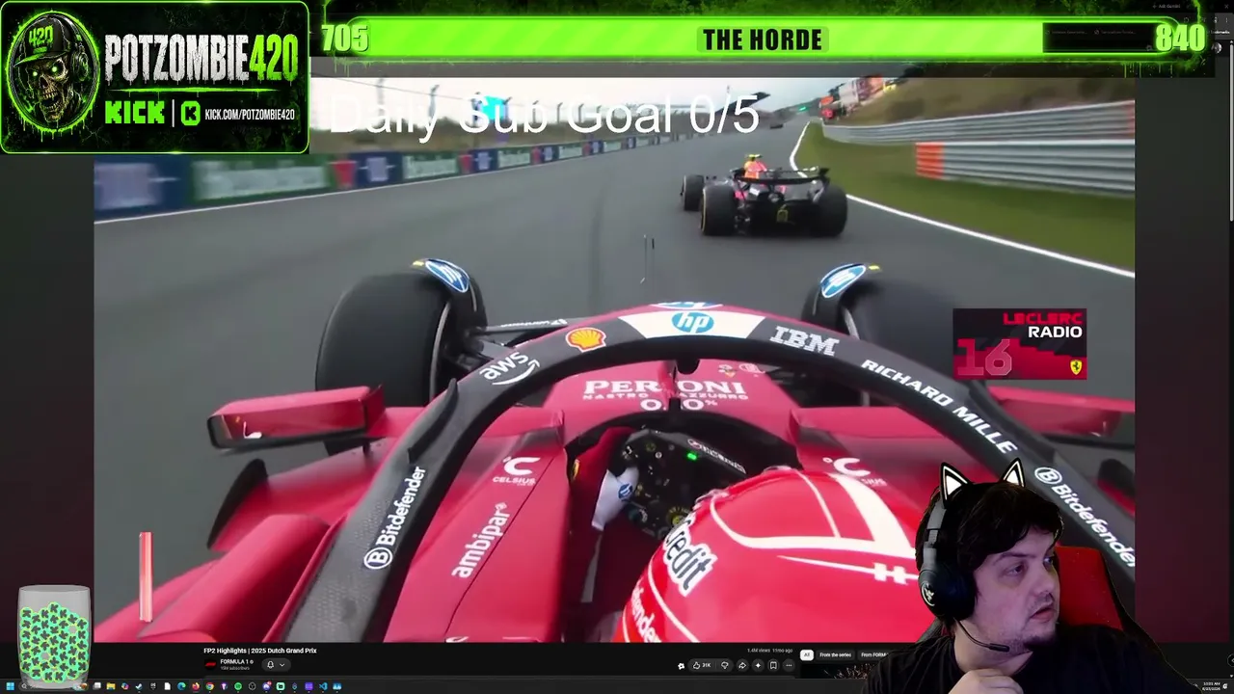The width and height of the screenshot is (1234, 694).
Task: Select the 'All' filter chip
Action: pyautogui.click(x=807, y=655)
